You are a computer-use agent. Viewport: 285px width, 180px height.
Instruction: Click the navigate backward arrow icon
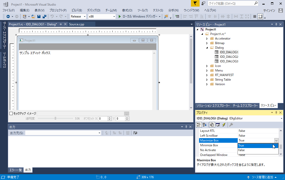pos(8,16)
